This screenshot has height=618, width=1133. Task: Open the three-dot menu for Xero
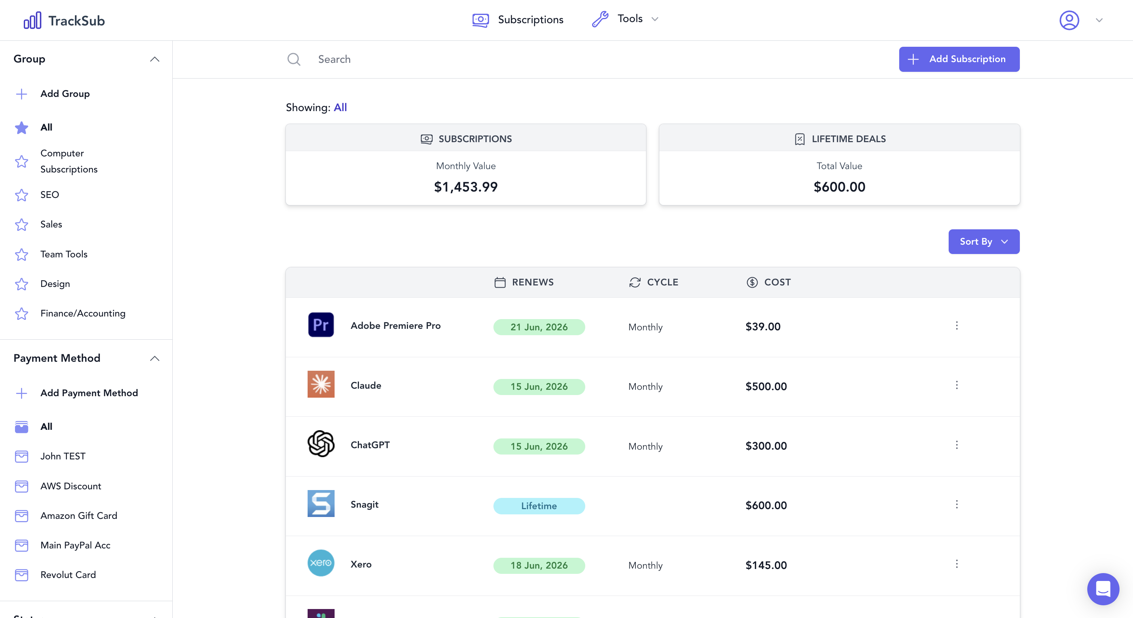(957, 564)
